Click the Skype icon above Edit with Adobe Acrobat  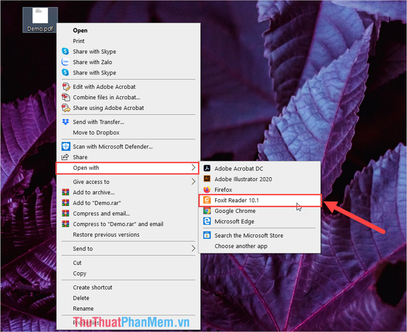coord(65,73)
